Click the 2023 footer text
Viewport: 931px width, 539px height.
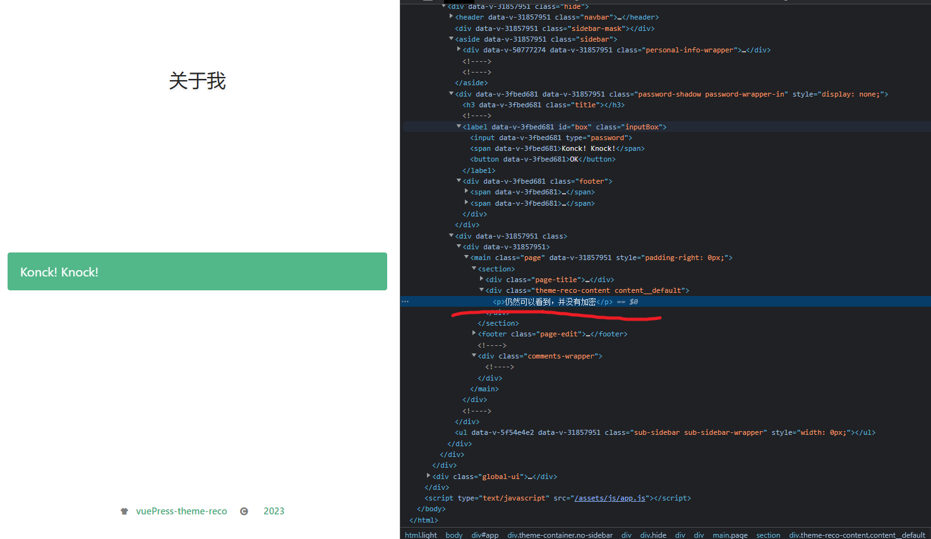274,511
